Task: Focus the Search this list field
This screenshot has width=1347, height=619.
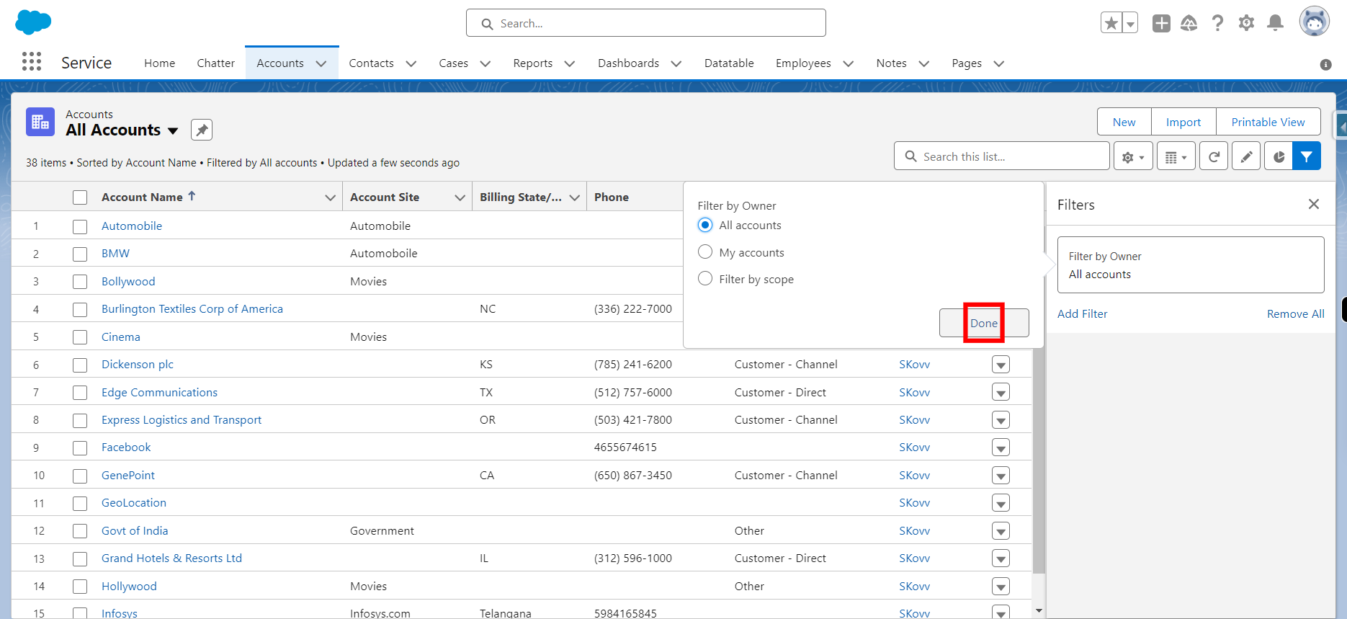Action: [1001, 156]
